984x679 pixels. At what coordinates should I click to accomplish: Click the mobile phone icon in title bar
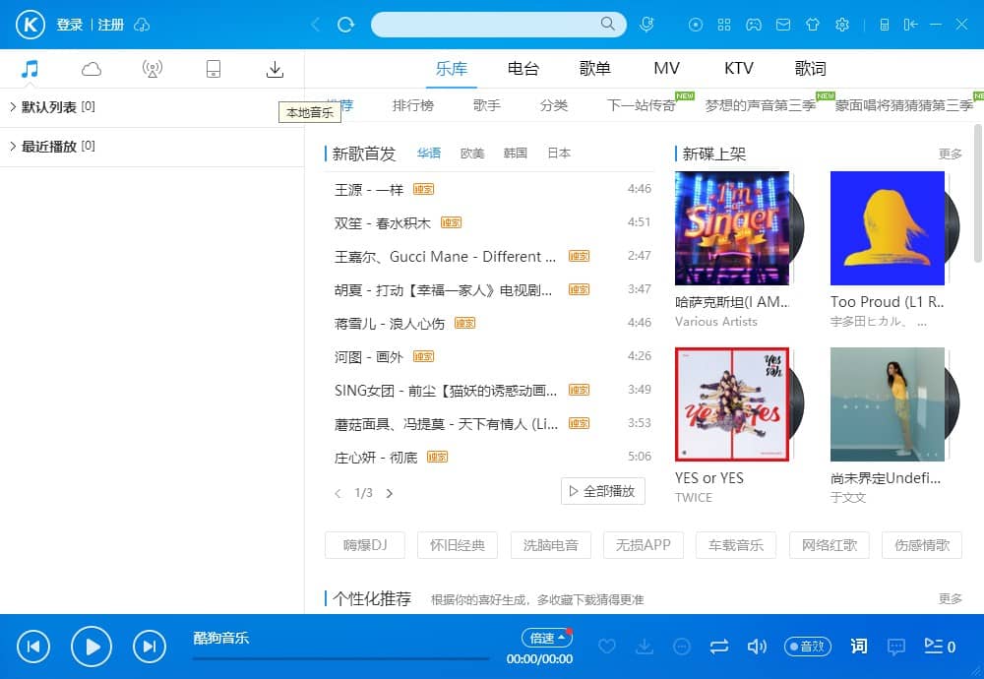point(885,25)
